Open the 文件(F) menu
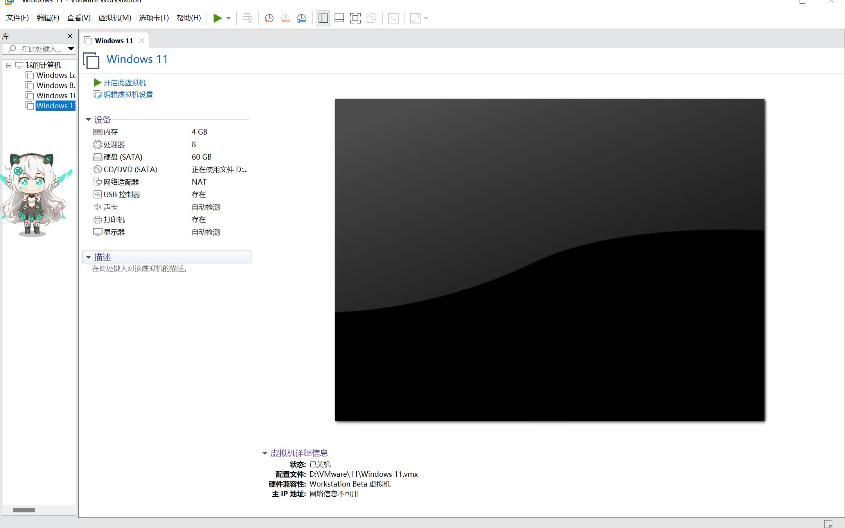 pyautogui.click(x=18, y=18)
